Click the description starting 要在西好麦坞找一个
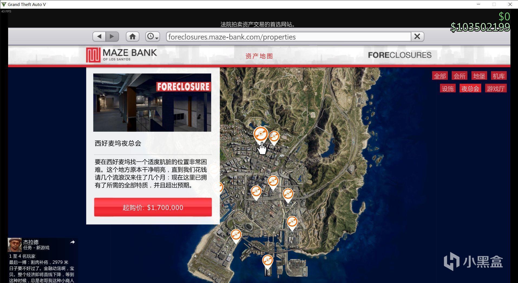This screenshot has width=518, height=283. pyautogui.click(x=151, y=173)
